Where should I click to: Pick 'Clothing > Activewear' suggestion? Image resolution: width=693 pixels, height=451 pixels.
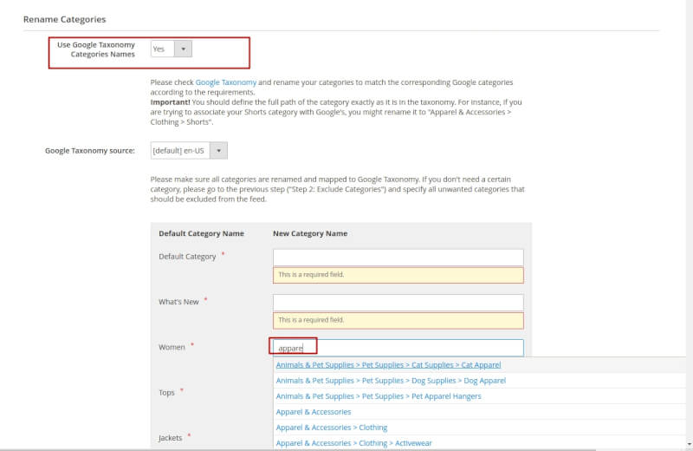(x=353, y=443)
